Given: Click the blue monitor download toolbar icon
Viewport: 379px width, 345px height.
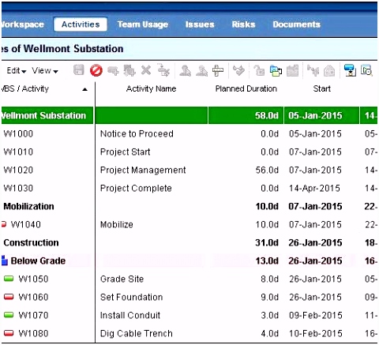Looking at the screenshot, I should [350, 70].
